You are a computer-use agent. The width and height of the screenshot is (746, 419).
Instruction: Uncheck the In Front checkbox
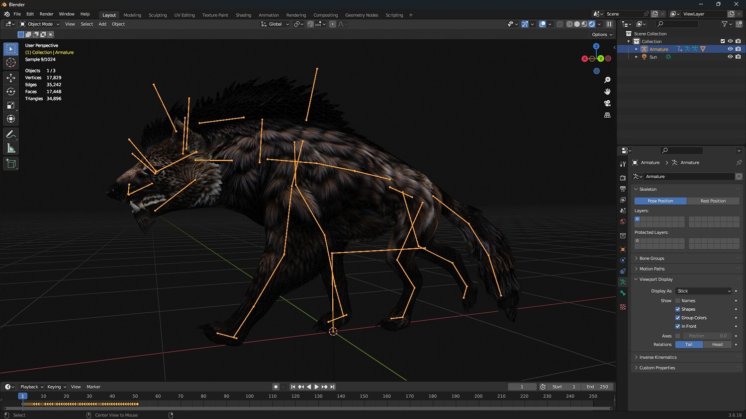677,326
